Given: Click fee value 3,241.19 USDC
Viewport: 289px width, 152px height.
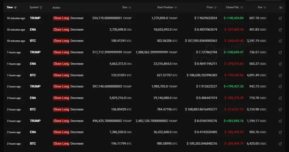Looking at the screenshot, I should [x=257, y=41].
